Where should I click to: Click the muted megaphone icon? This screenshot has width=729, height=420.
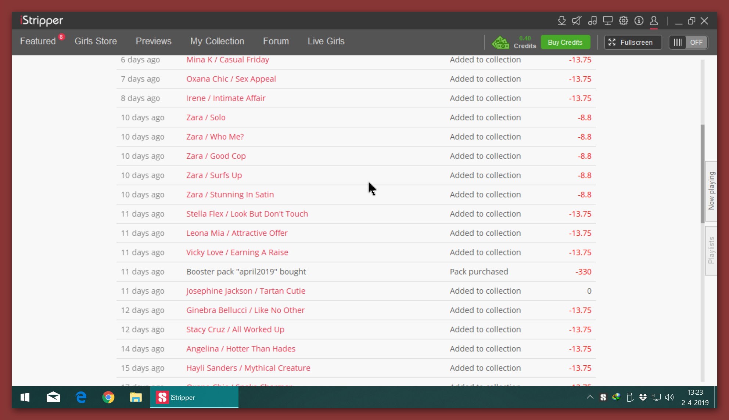click(577, 21)
